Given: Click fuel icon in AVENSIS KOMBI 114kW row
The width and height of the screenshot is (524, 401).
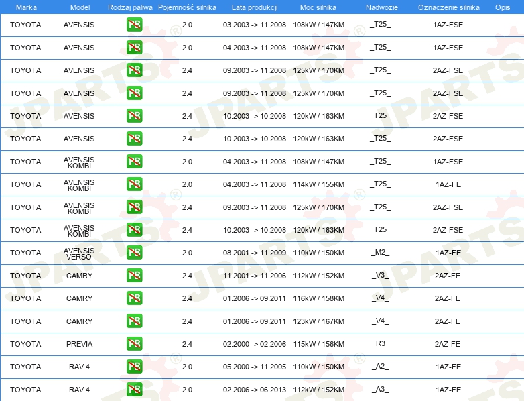Looking at the screenshot, I should (134, 184).
